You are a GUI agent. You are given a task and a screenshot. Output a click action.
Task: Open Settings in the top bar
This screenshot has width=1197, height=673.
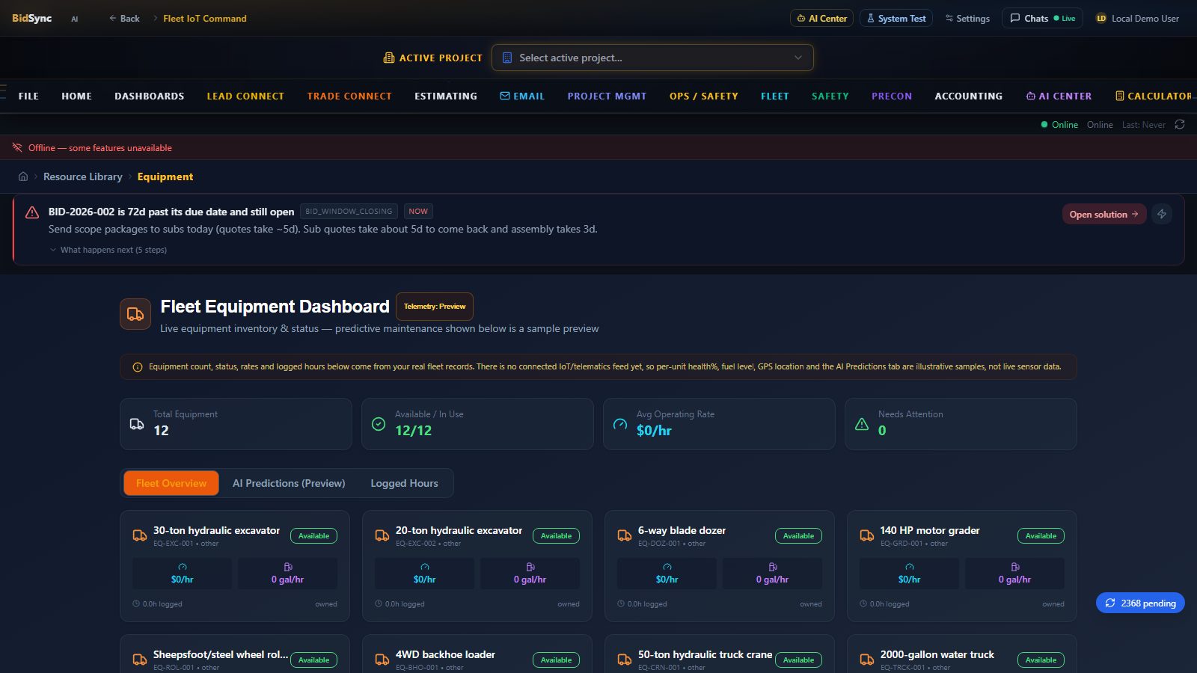pyautogui.click(x=967, y=18)
